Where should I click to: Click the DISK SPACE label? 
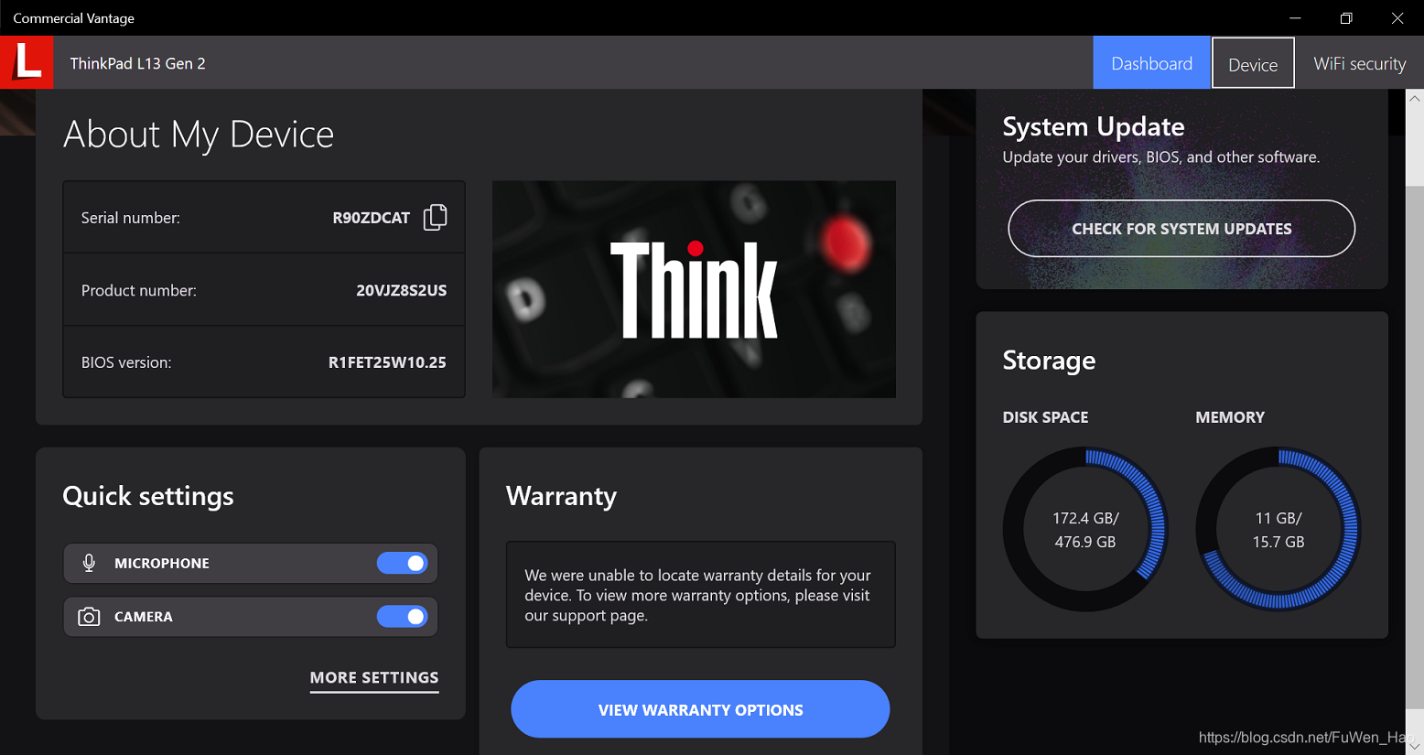tap(1045, 417)
